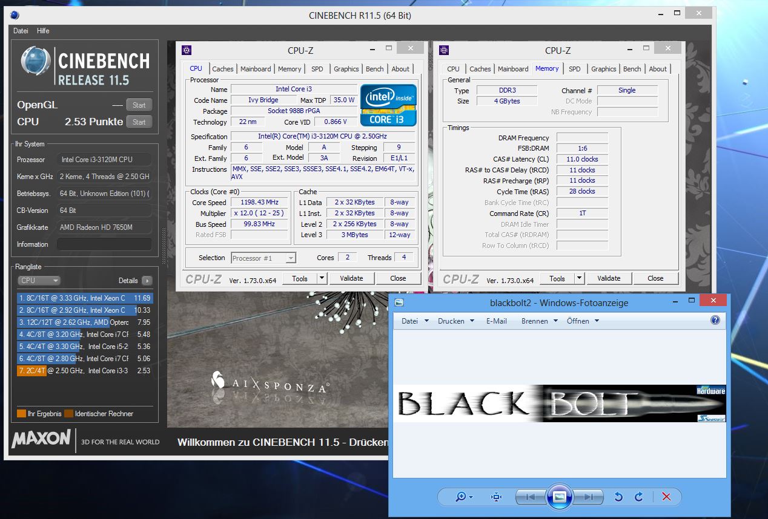Select ranking entry 7 Intel Core i3 2.53
The height and width of the screenshot is (519, 768).
point(85,370)
